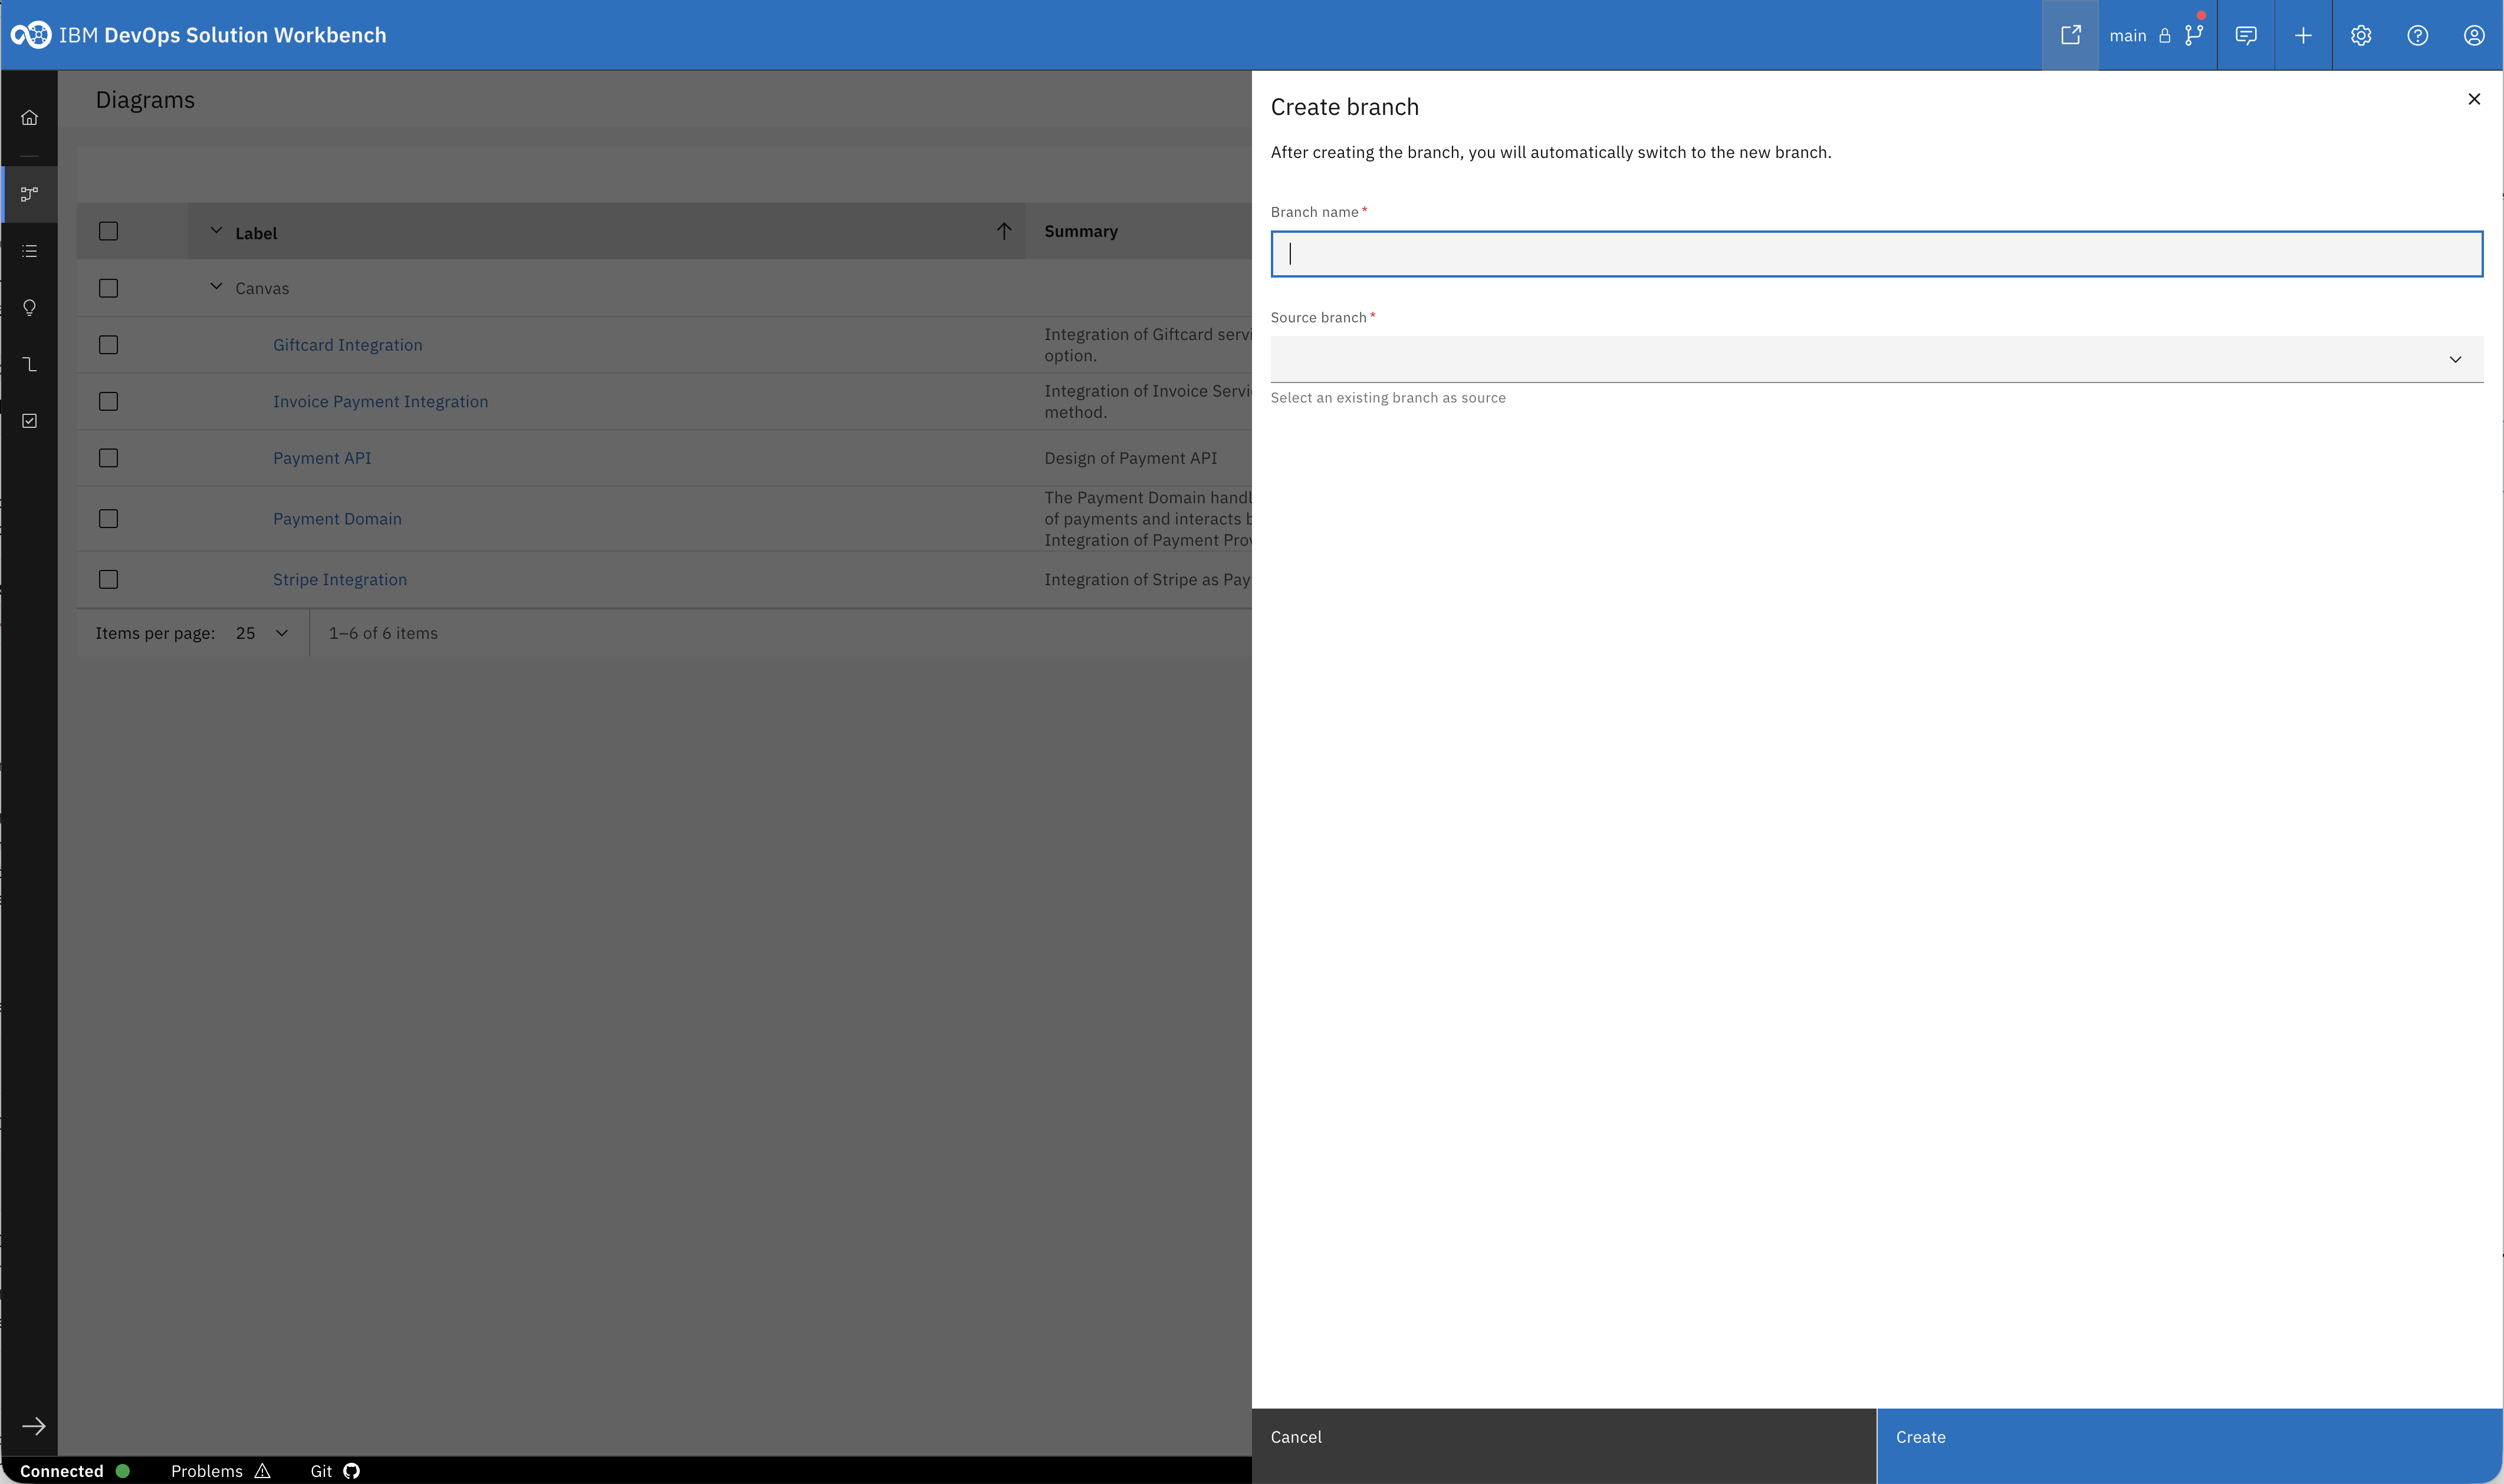Screen dimensions: 2504x1484
Task: Check the Canvas row checkbox
Action: 109,288
